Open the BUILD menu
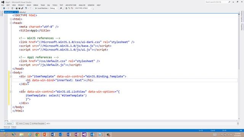The width and height of the screenshot is (244, 137). (x=29, y=5)
